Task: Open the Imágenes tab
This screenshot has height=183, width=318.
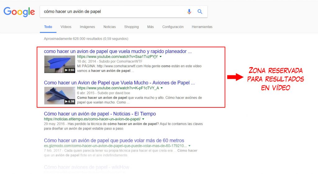Action: [87, 27]
